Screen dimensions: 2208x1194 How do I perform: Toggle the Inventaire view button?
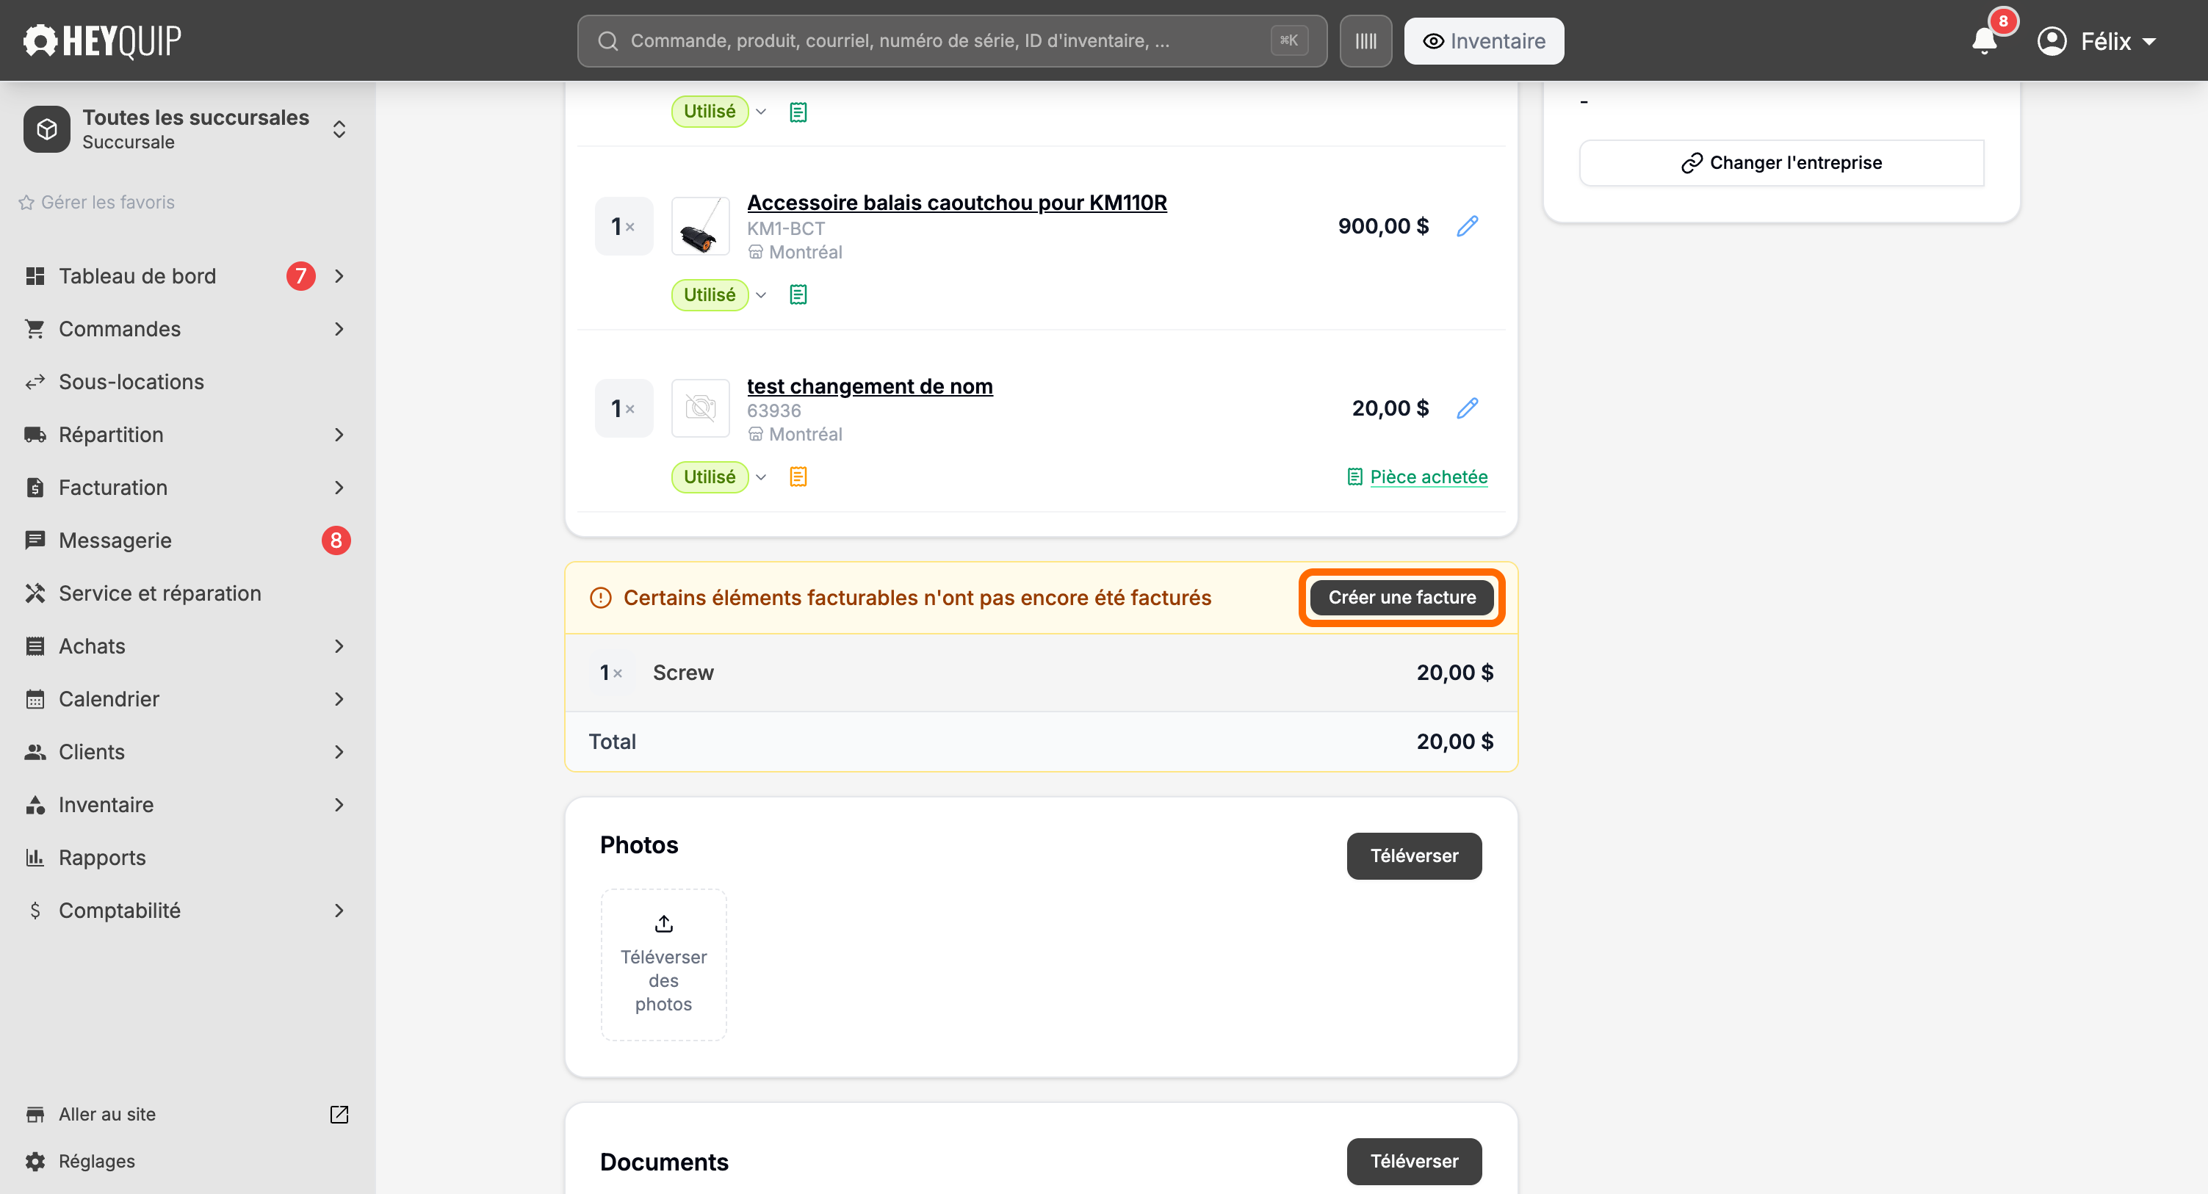(x=1484, y=41)
